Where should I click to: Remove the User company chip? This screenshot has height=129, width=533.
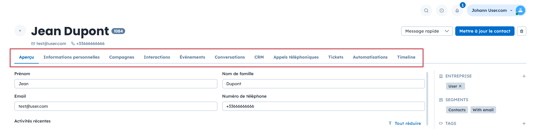pos(460,86)
